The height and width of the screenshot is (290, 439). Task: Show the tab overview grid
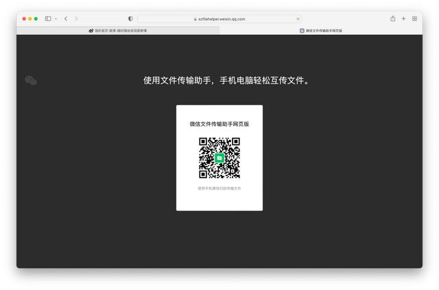coord(414,19)
